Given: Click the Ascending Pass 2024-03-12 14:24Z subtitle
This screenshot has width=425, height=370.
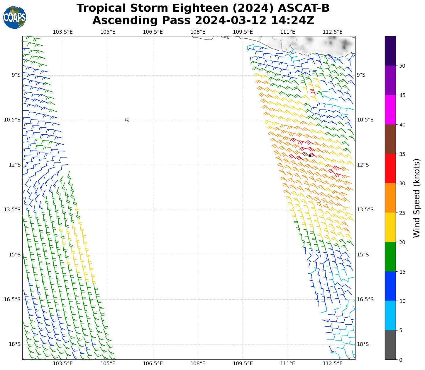Looking at the screenshot, I should click(203, 20).
